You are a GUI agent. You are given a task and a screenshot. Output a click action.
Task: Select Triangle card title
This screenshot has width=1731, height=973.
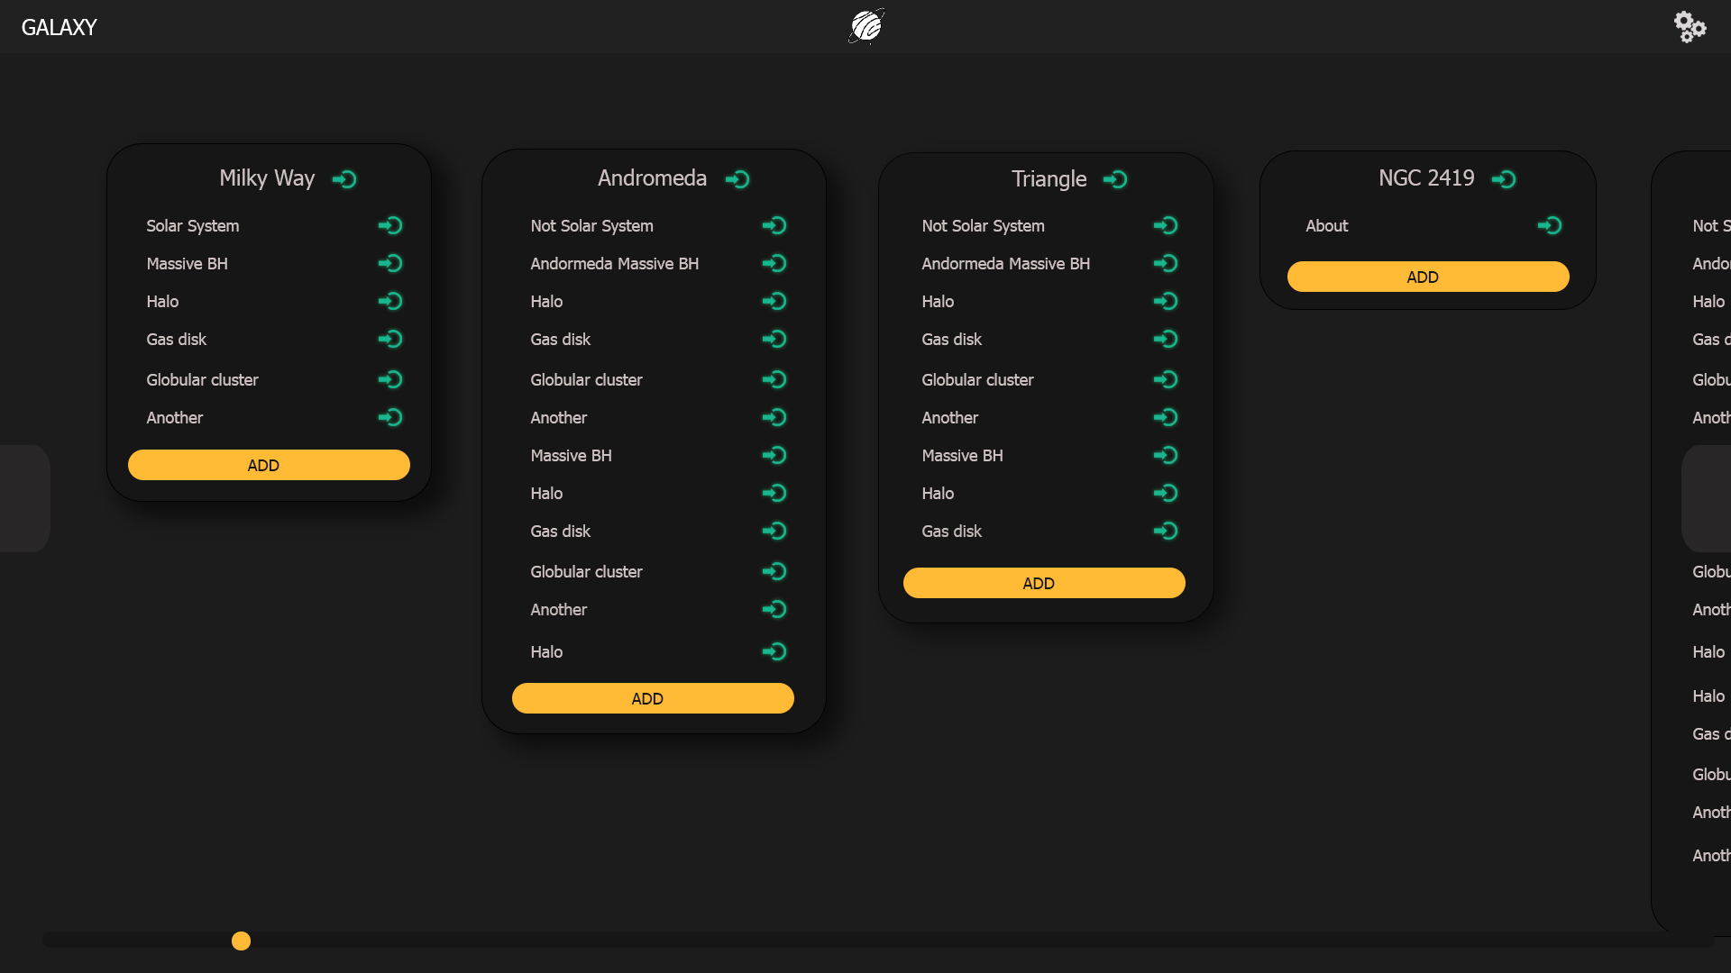[1049, 178]
